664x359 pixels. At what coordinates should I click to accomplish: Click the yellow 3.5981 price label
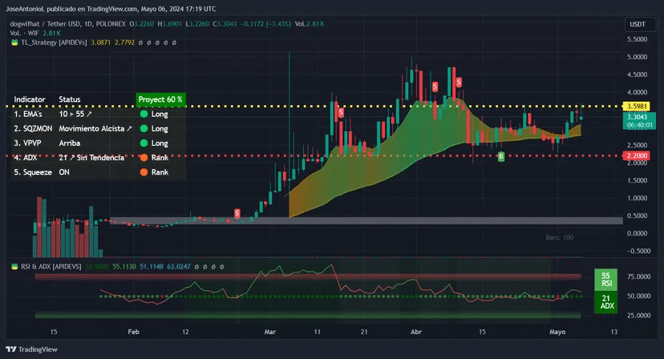click(636, 107)
